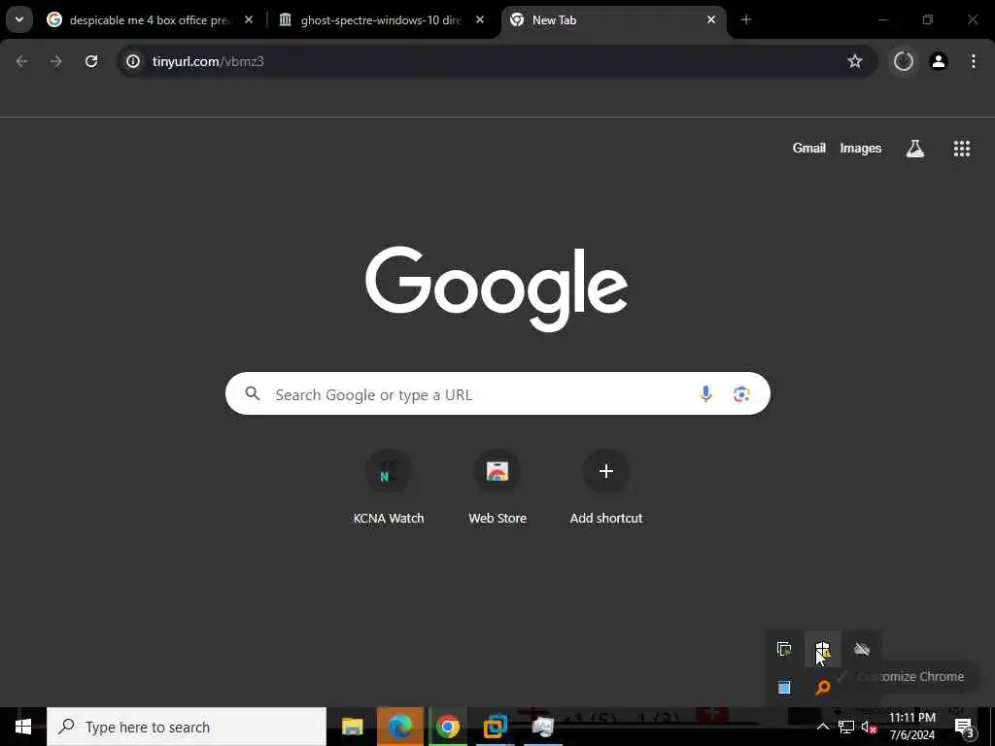The image size is (995, 746).
Task: Click the tinyurl.com address bar
Action: [x=497, y=61]
